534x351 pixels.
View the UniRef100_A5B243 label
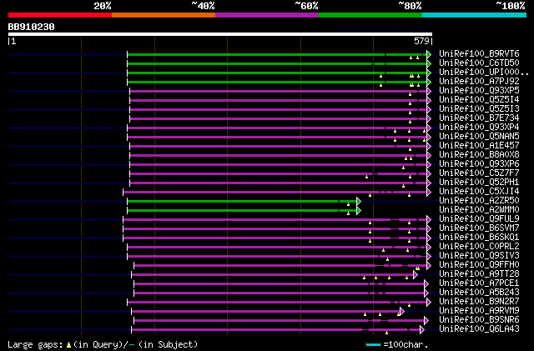(479, 293)
